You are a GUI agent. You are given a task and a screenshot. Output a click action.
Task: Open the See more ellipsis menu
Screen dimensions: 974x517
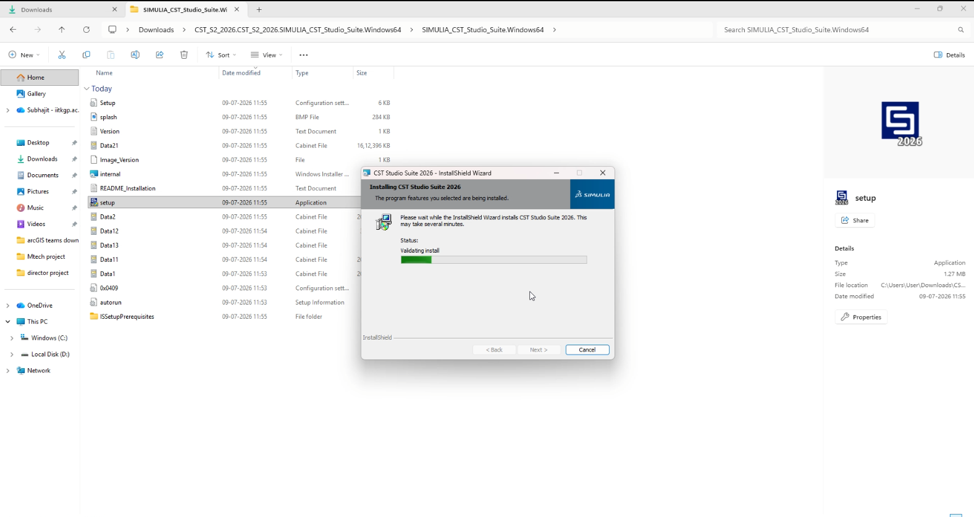click(303, 55)
